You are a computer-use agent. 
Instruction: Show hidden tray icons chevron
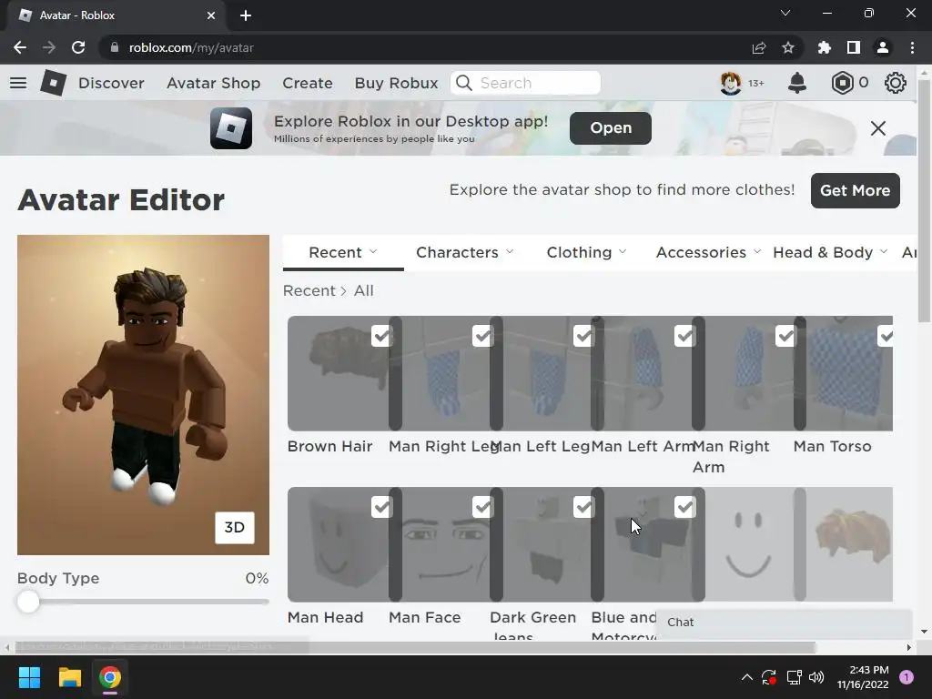(747, 677)
